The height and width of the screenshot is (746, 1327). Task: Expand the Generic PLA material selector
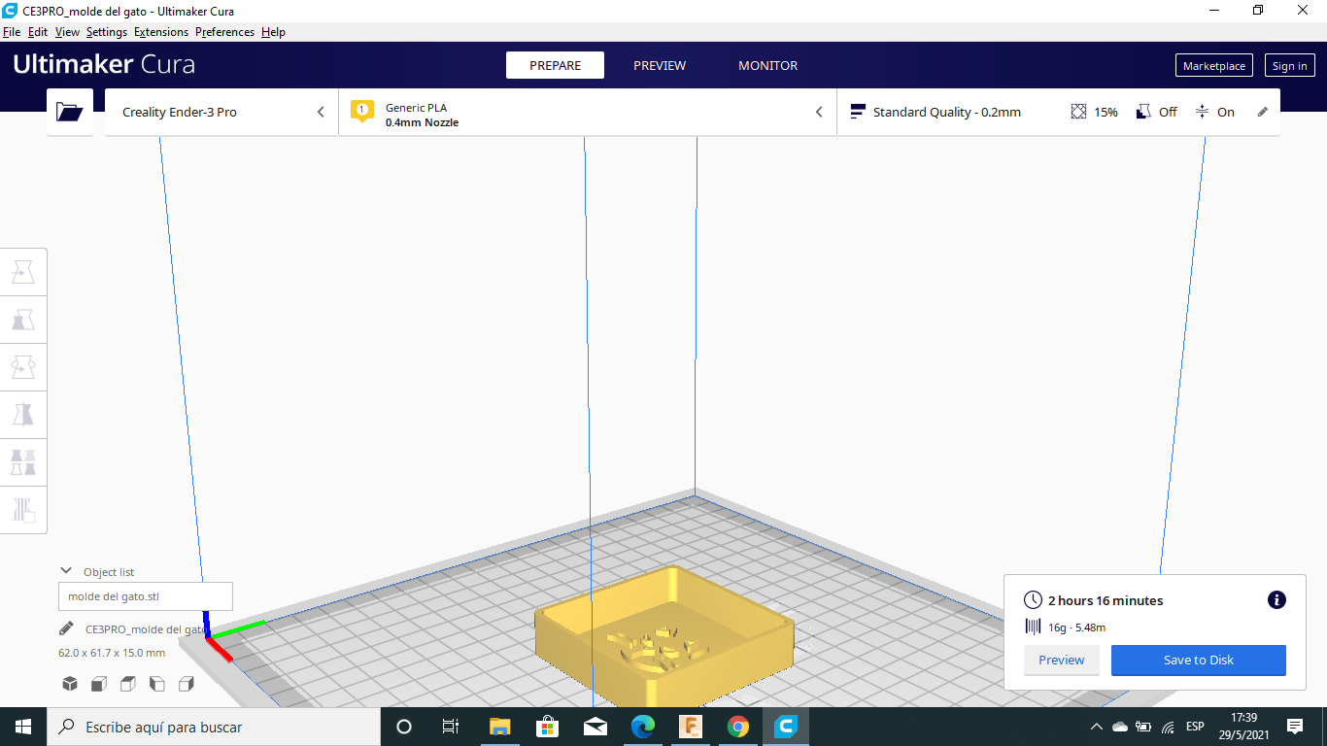[x=588, y=112]
